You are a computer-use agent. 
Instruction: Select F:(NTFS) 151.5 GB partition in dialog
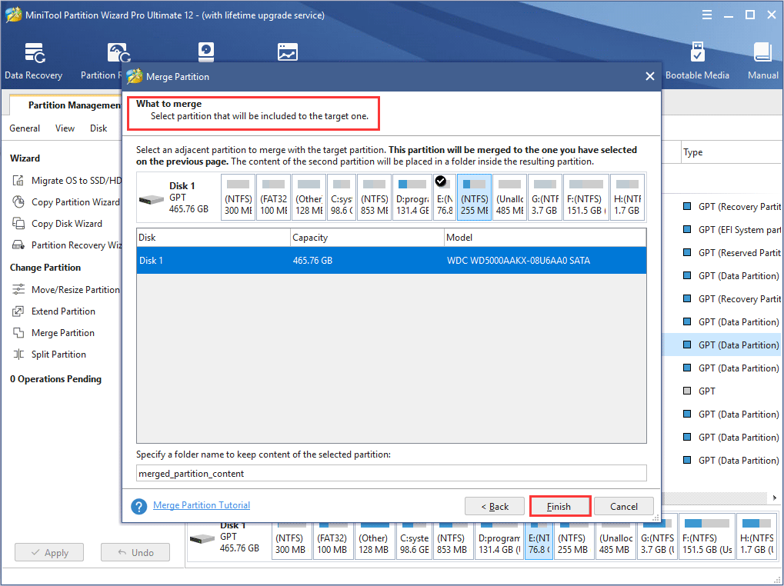coord(586,198)
